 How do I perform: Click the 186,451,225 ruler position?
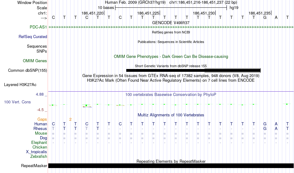pyautogui.click(x=148, y=13)
